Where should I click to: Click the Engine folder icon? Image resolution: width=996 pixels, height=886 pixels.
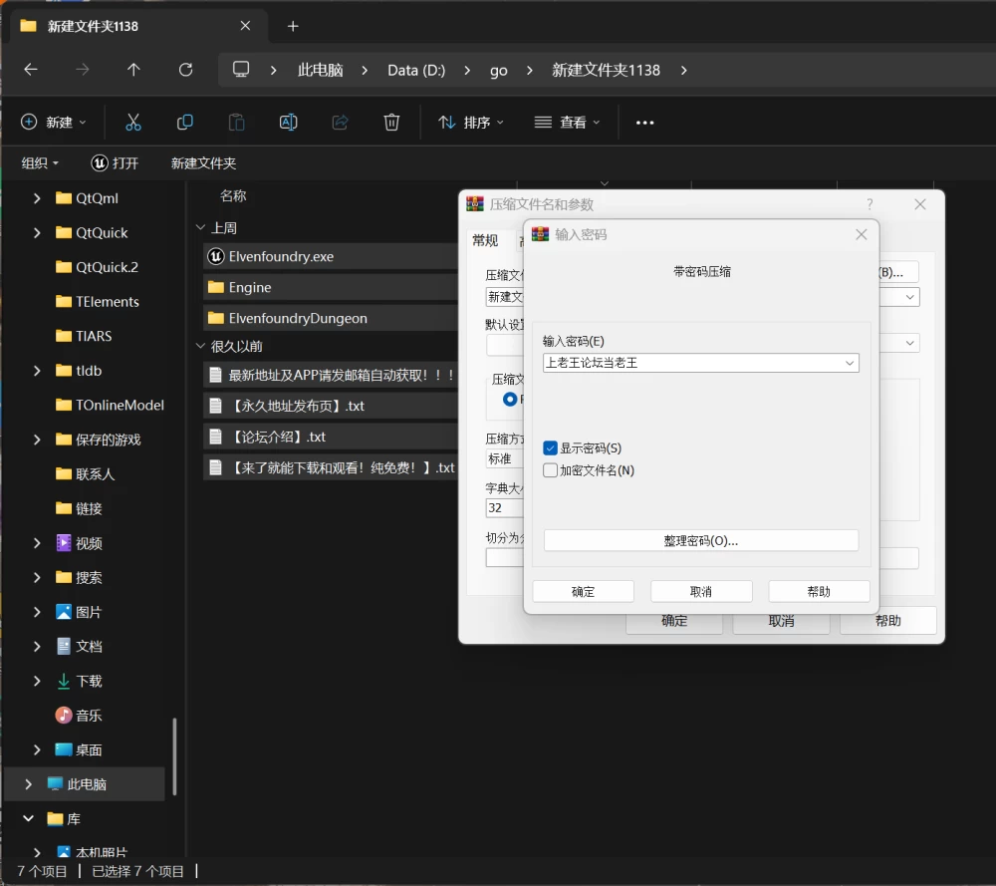tap(216, 287)
